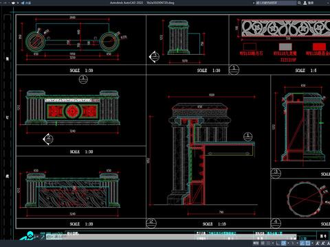Click the search magnifier icon in title bar
The height and width of the screenshot is (247, 330).
click(299, 3)
